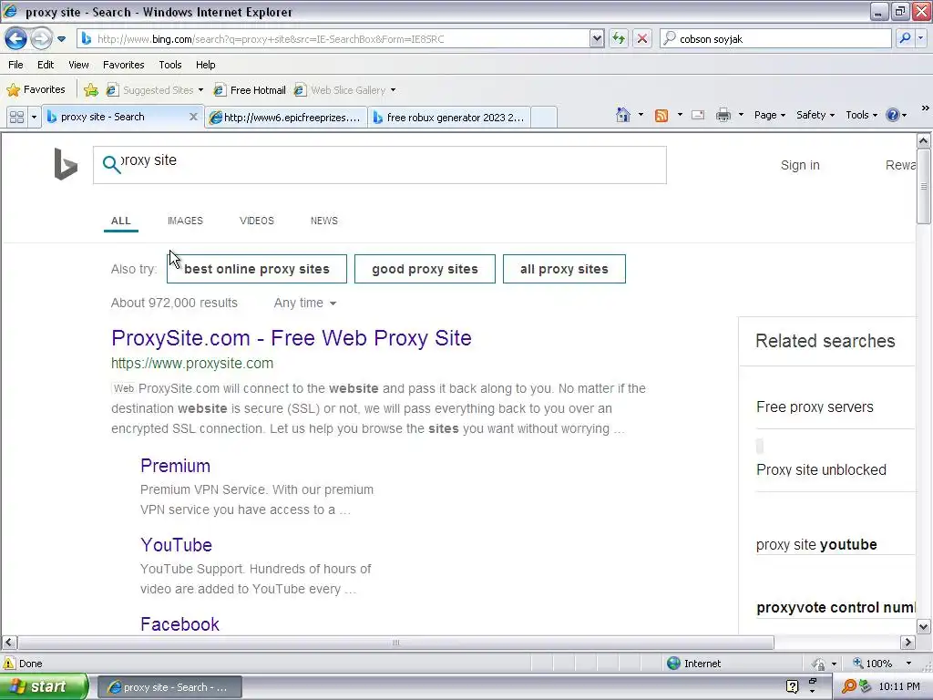
Task: Click the RSS feeds icon
Action: coord(661,115)
